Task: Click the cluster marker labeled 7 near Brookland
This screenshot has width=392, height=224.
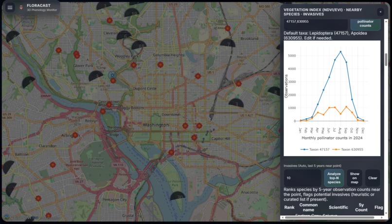Action: [x=228, y=43]
